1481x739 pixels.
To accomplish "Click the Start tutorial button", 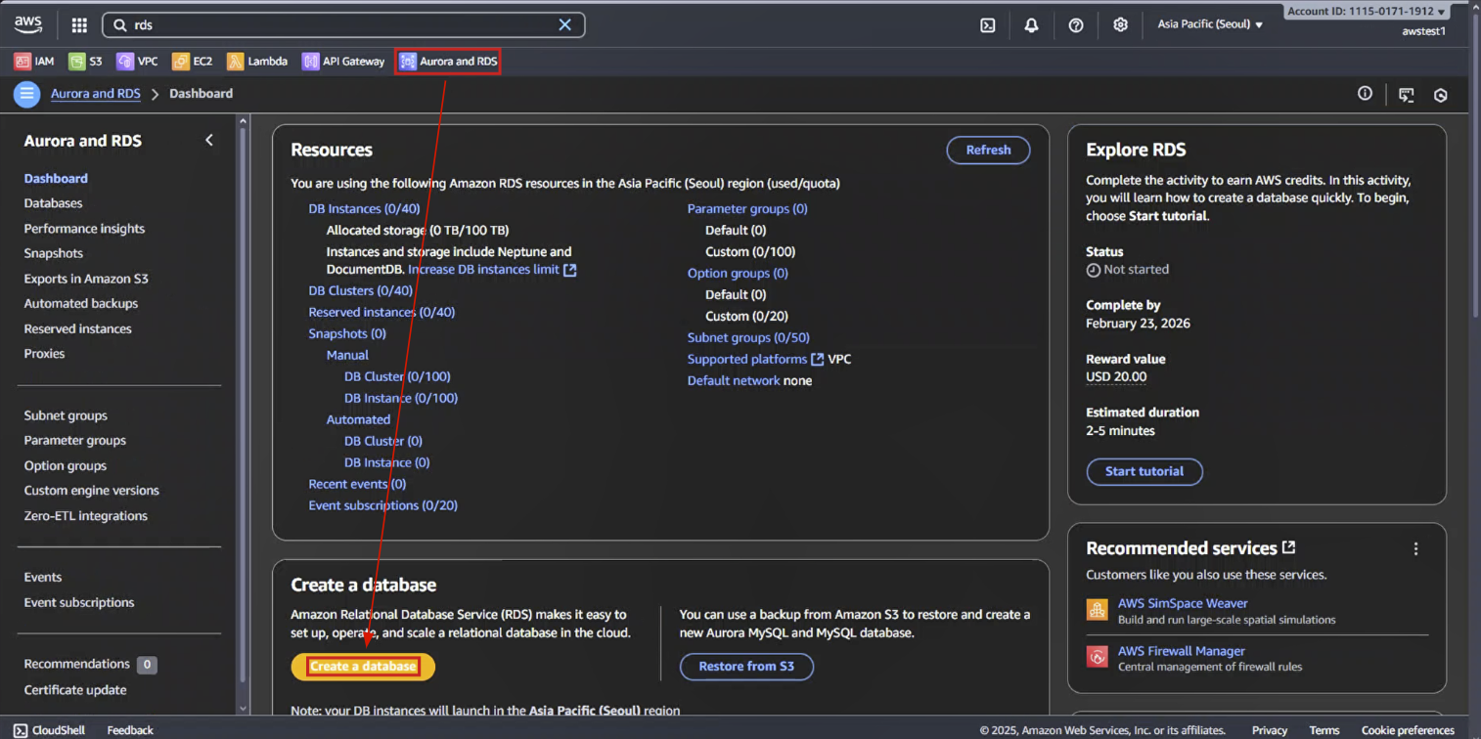I will [1144, 471].
